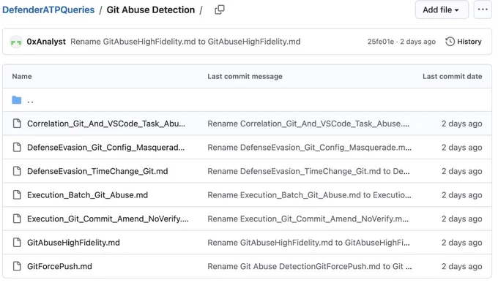Open commit Rename DefenseEvasion_TimeChange_Git.md to De...
Viewport: 498px width, 288px height.
[308, 171]
